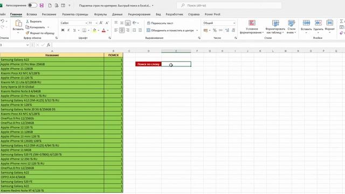Select the empty cell next to Поиск по слову
Image resolution: width=345 pixels, height=194 pixels.
pyautogui.click(x=176, y=64)
